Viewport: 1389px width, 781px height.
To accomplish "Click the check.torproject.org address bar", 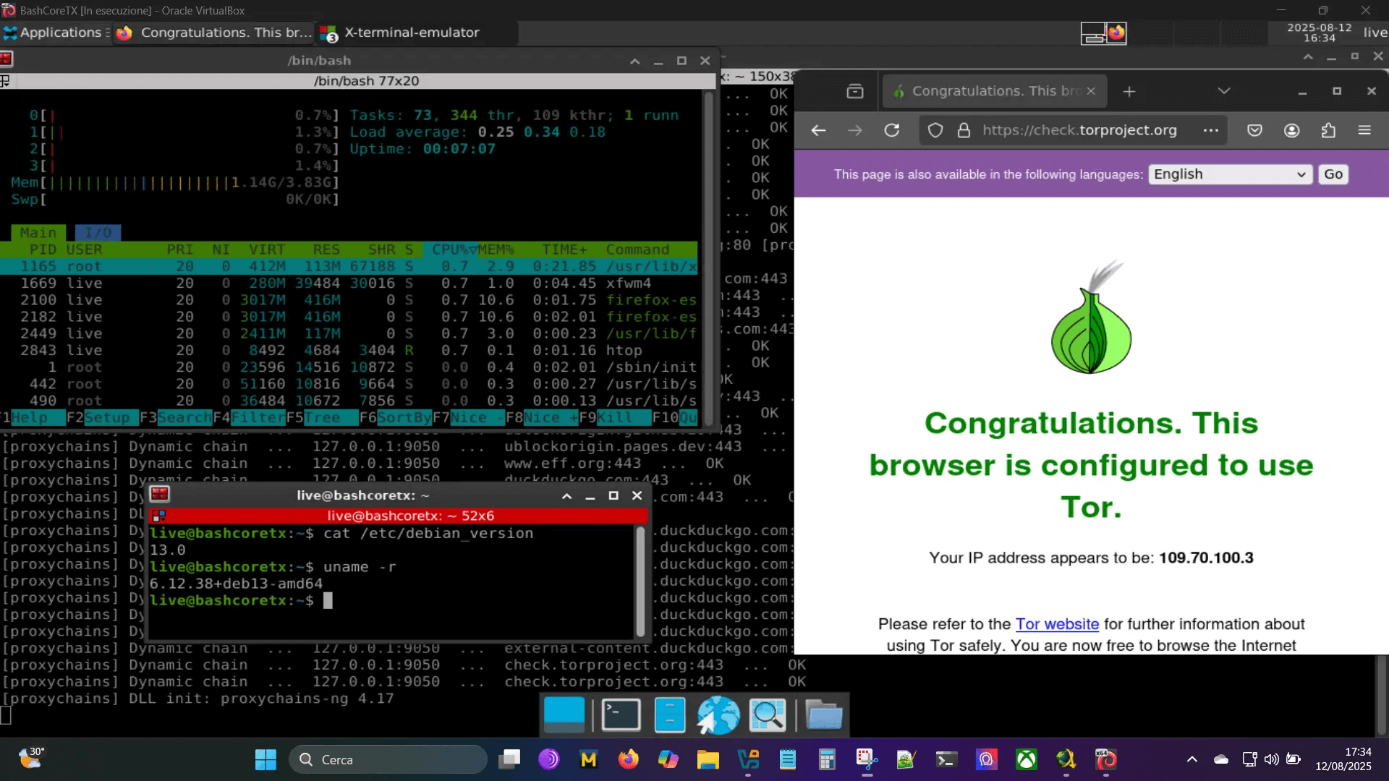I will click(x=1078, y=130).
